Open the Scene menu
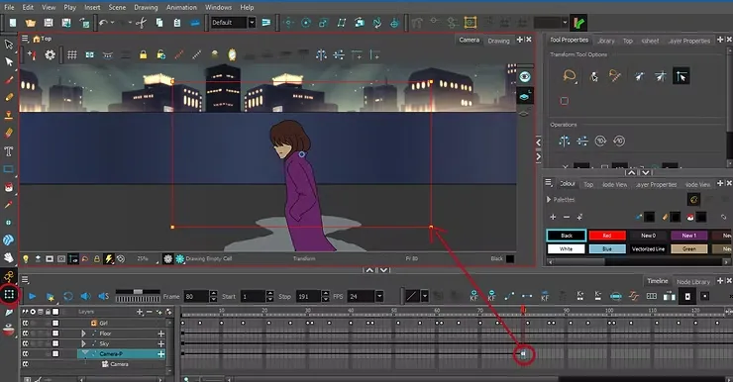This screenshot has width=733, height=382. pyautogui.click(x=117, y=8)
